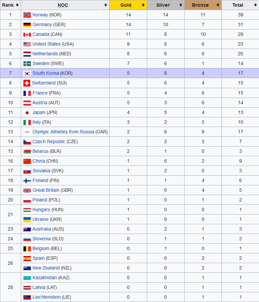Click the Germany flag icon
This screenshot has width=259, height=302.
click(27, 25)
